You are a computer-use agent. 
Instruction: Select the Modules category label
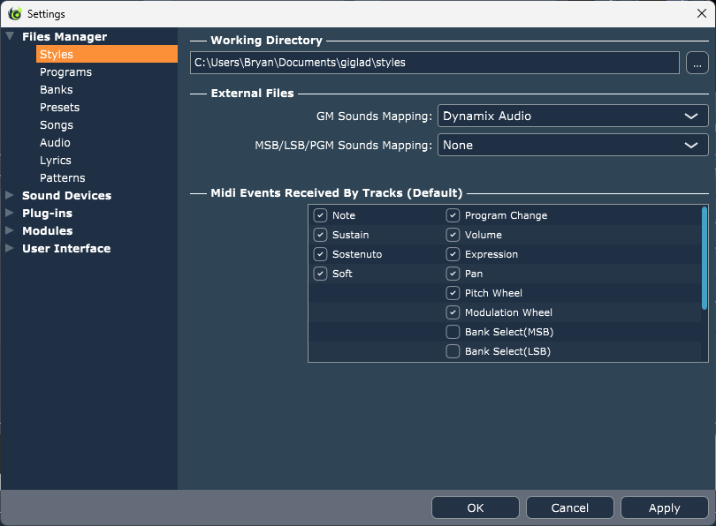(48, 230)
